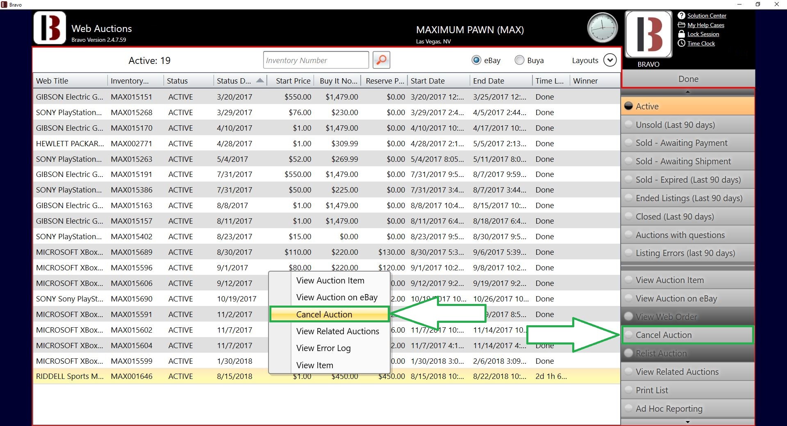Click View Auction Item in side panel
The height and width of the screenshot is (426, 787).
tap(688, 280)
